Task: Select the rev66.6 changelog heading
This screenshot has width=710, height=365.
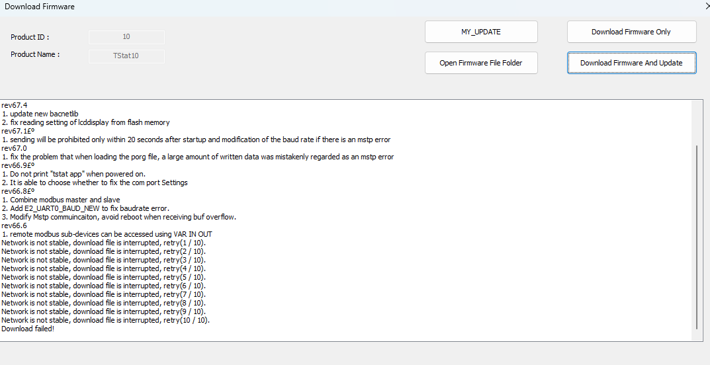Action: click(15, 225)
